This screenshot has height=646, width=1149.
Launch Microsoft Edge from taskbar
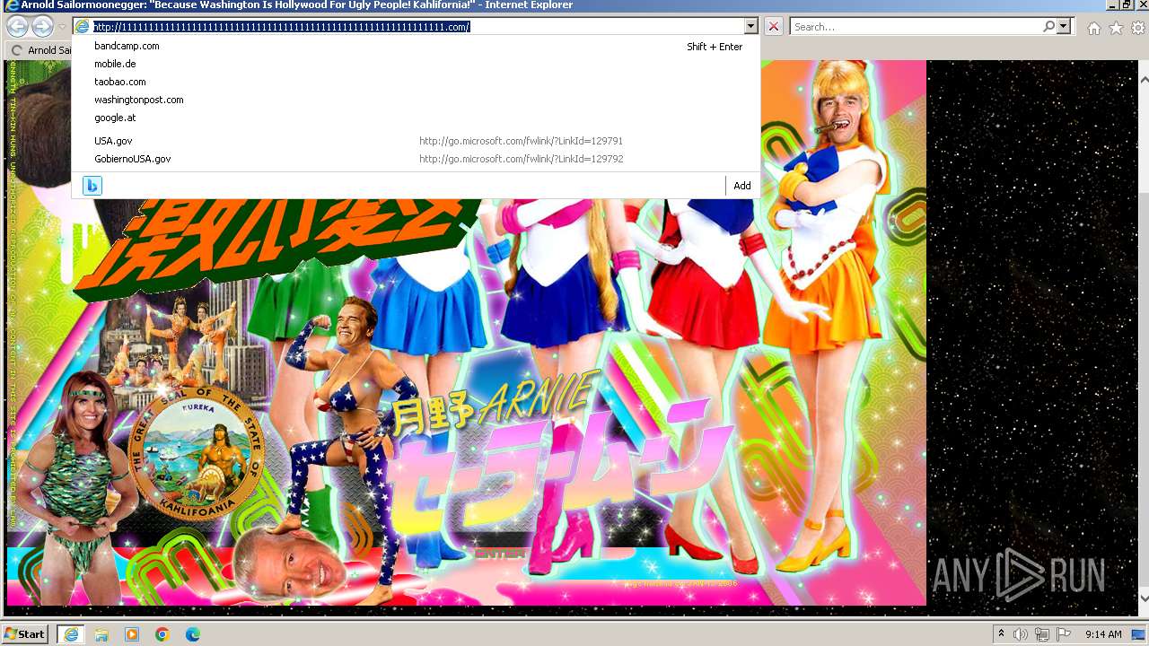192,634
